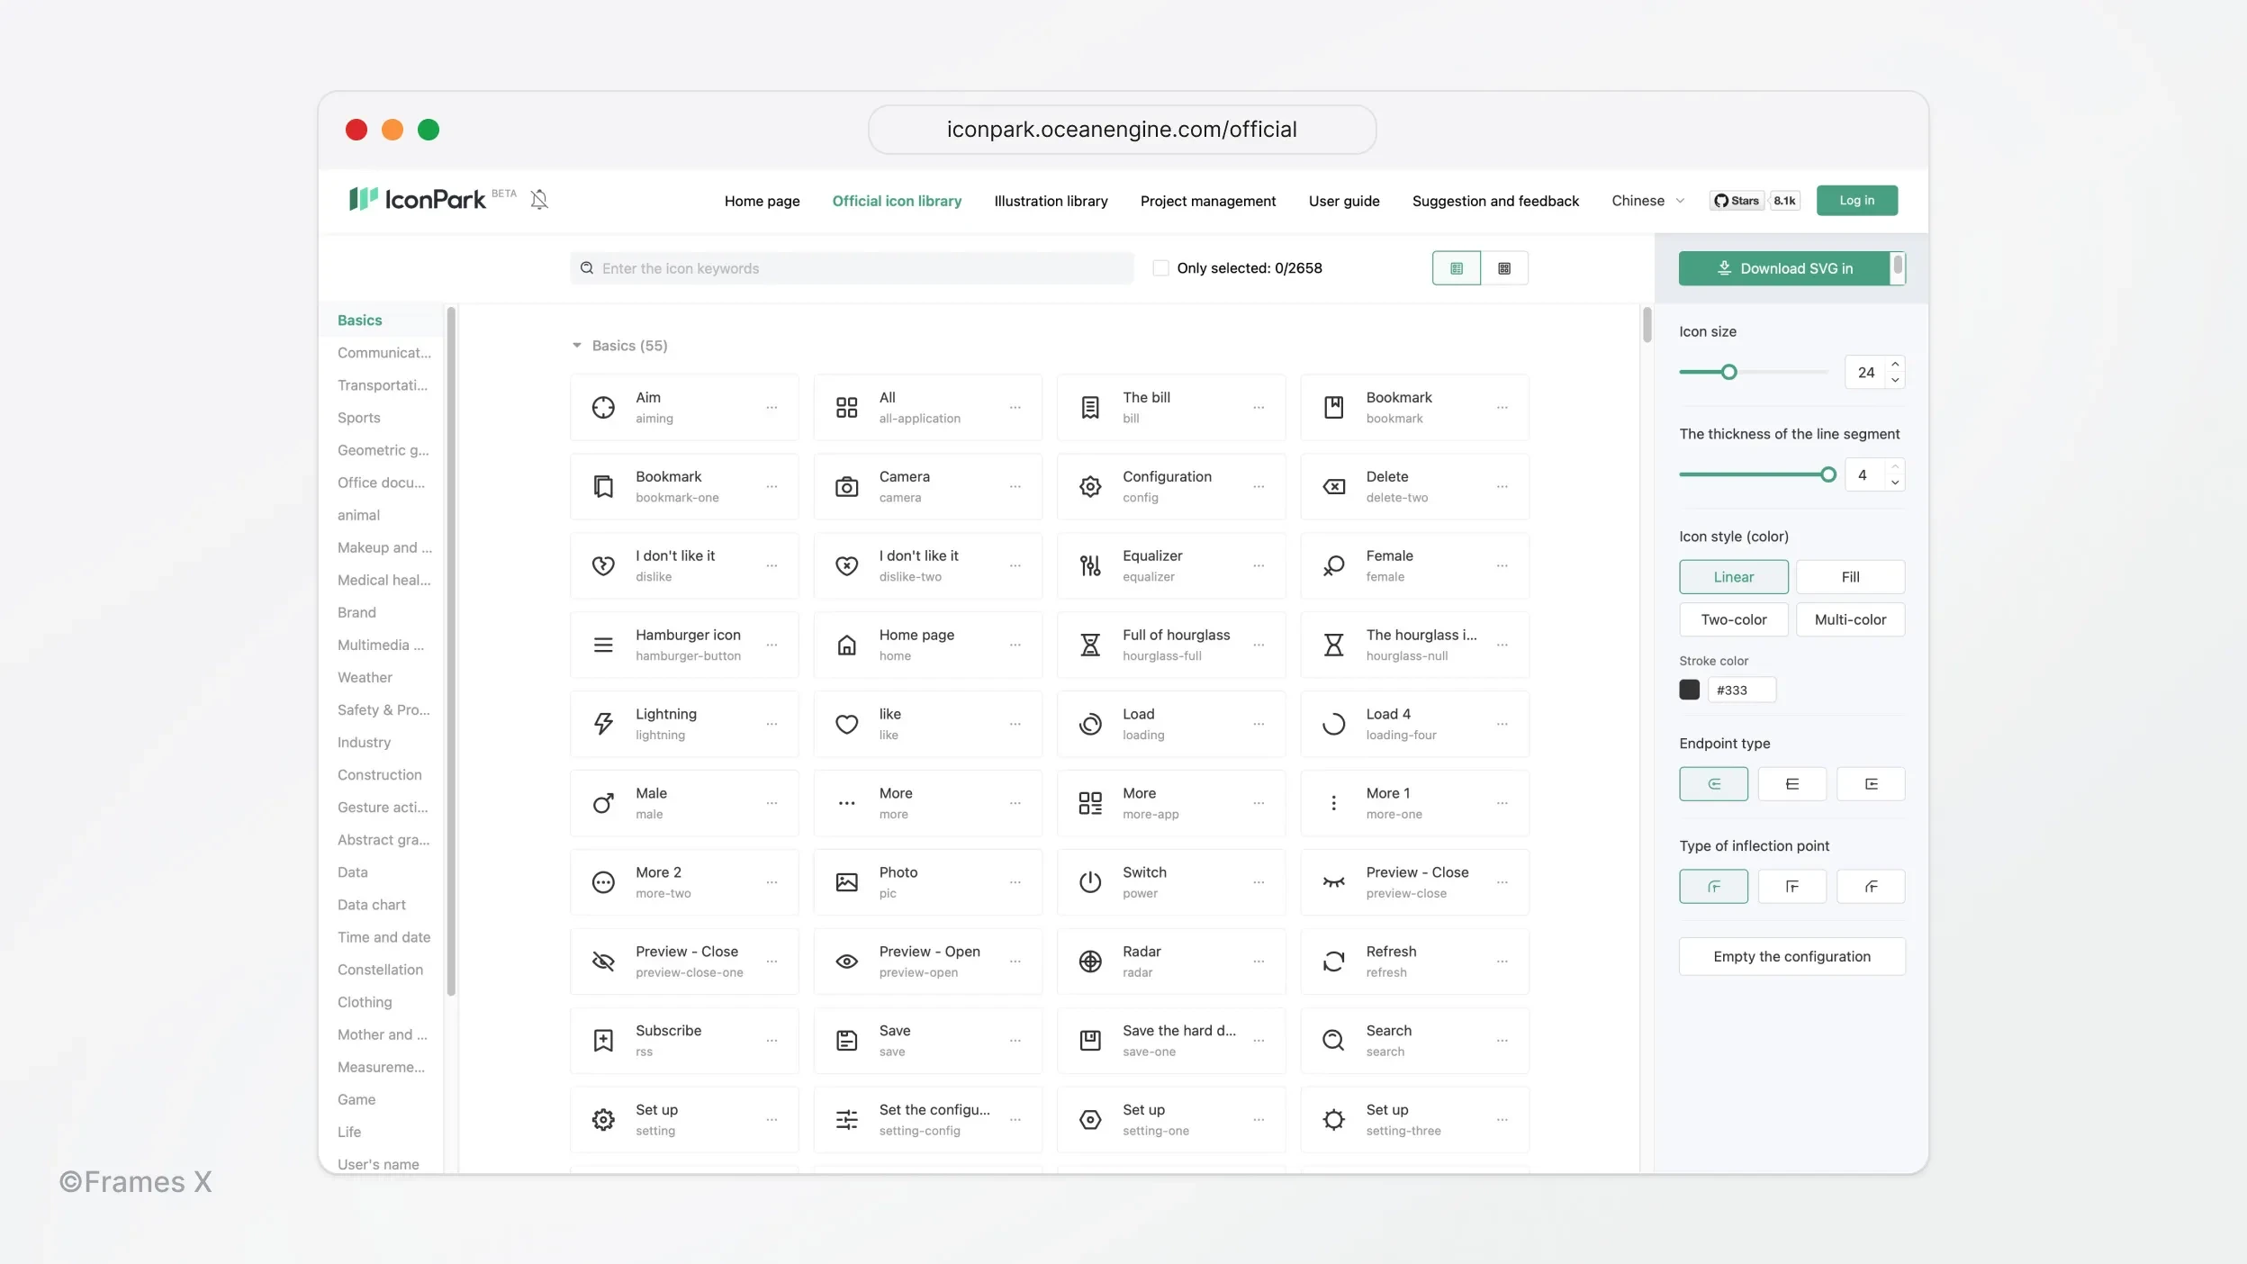Screen dimensions: 2247x1264
Task: Click the Photo pic icon
Action: click(x=846, y=882)
